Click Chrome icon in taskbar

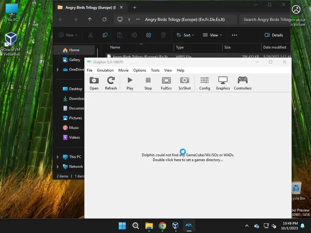[x=162, y=226]
